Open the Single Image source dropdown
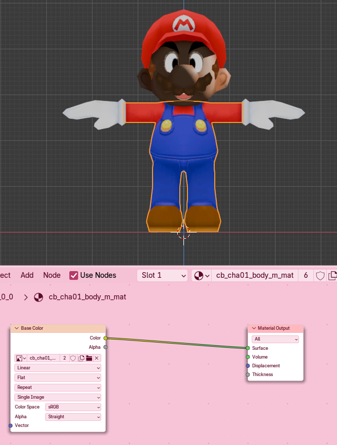The image size is (337, 445). tap(58, 397)
